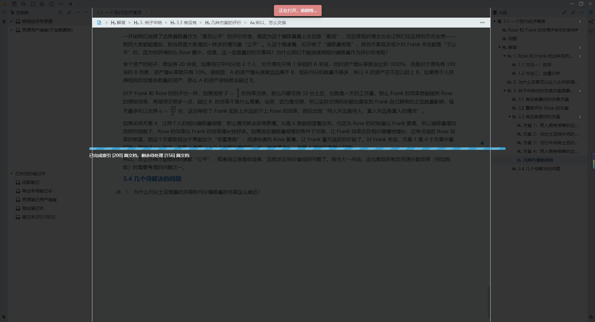595x322 pixels.
Task: Open the daily note calendar icon
Action: click(x=14, y=4)
